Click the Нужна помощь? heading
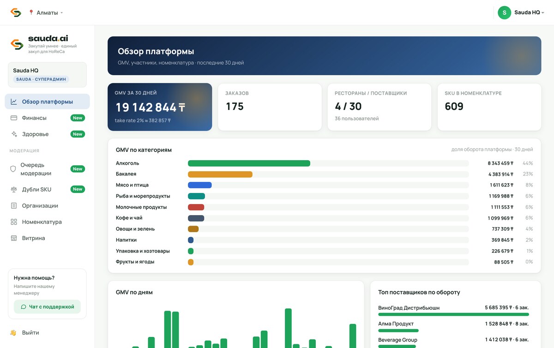The image size is (554, 348). 34,278
